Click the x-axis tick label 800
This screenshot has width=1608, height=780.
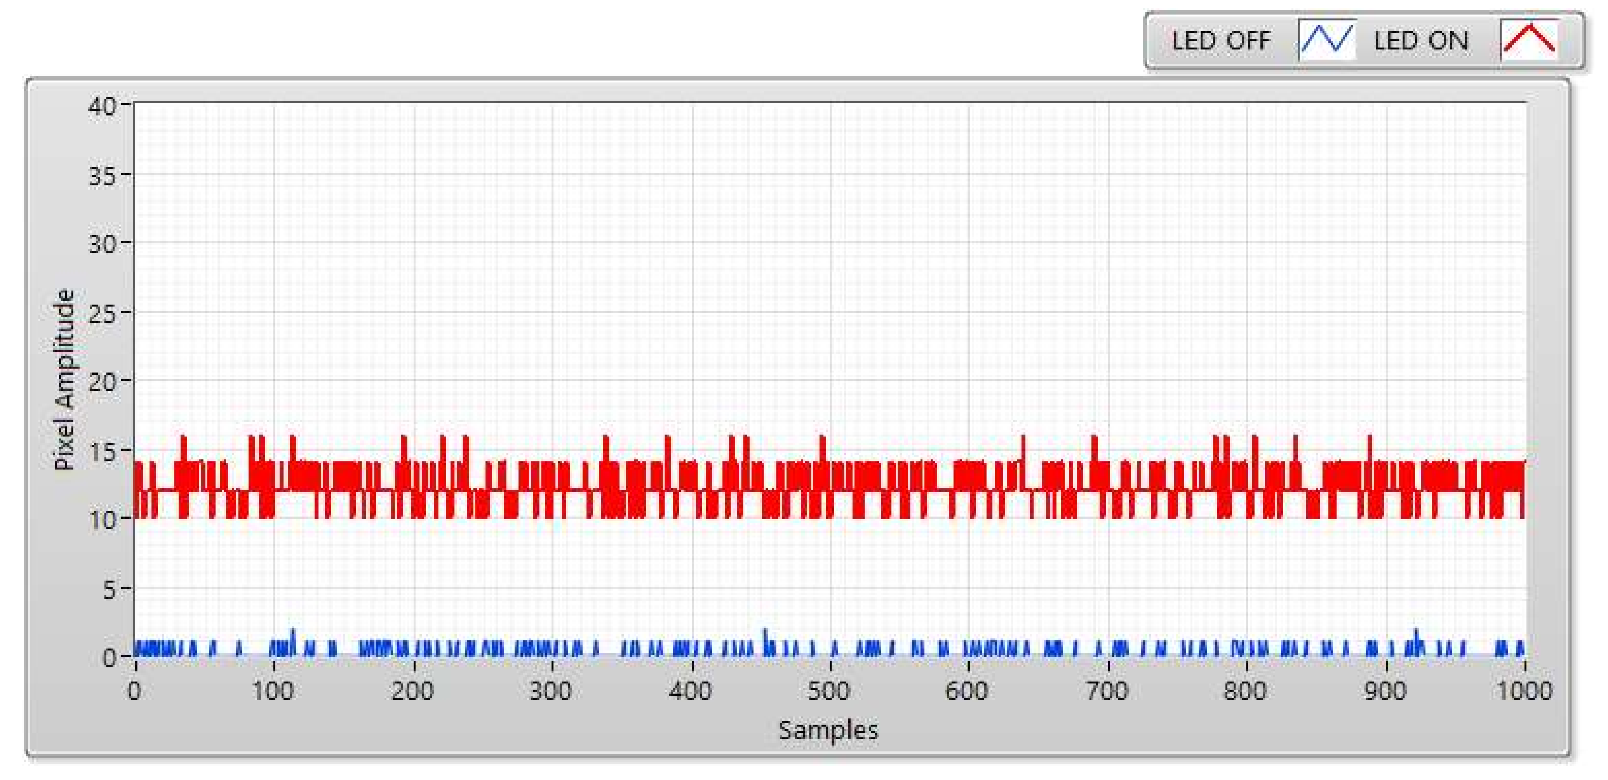coord(1245,691)
